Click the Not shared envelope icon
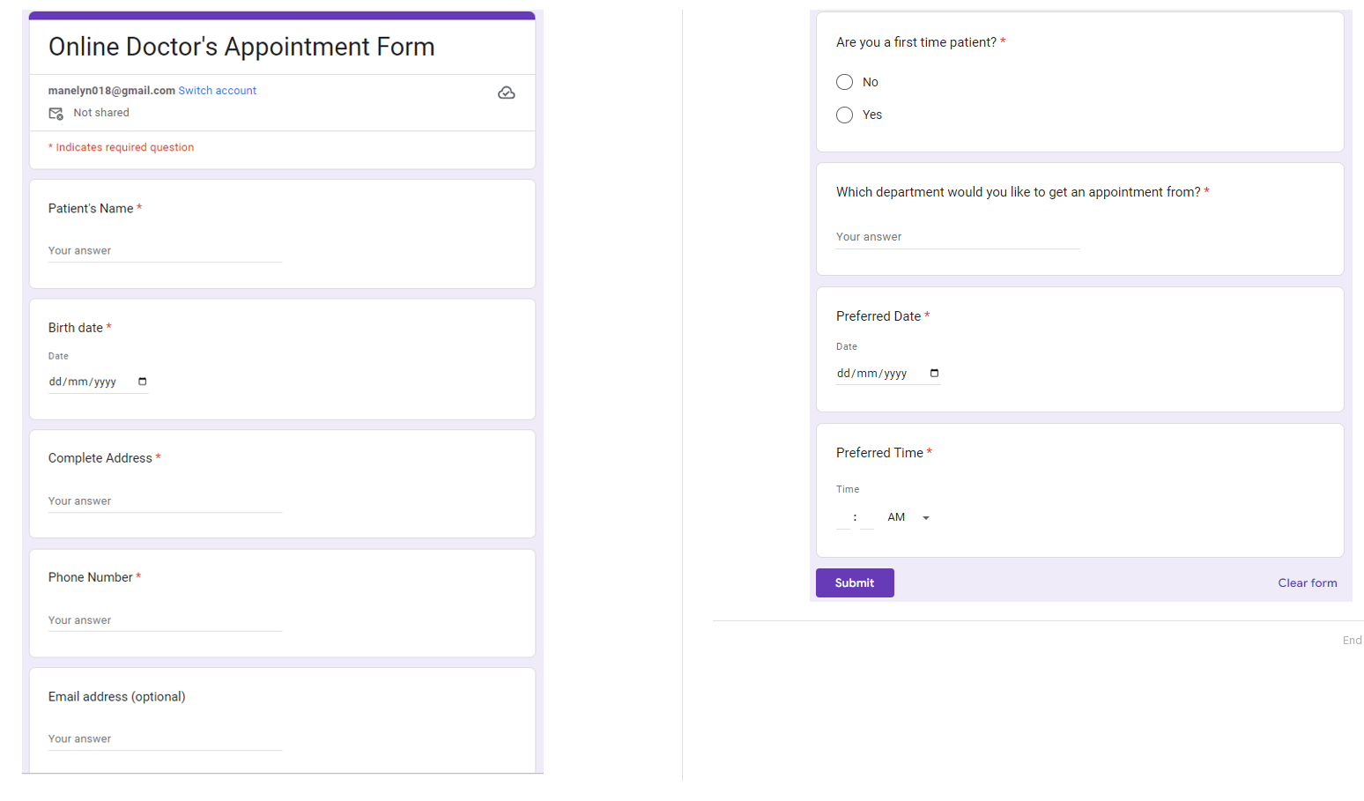The image size is (1364, 801). pos(56,113)
